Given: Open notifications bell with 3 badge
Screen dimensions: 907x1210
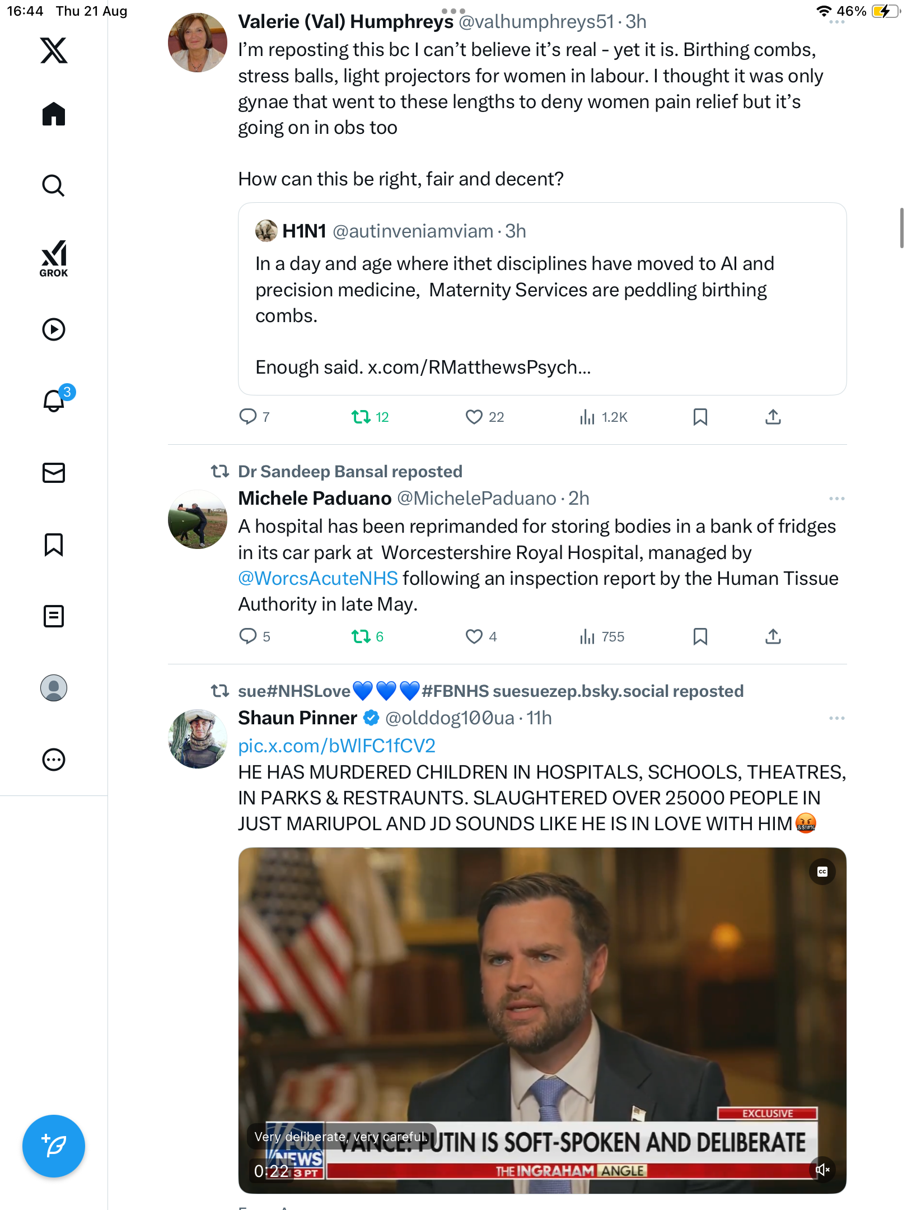Looking at the screenshot, I should 54,401.
